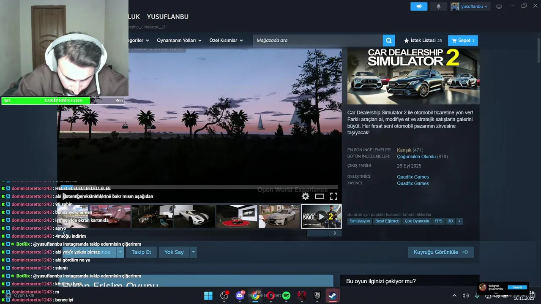Click the Yok Say ignore button
541x304 pixels.
click(x=174, y=252)
